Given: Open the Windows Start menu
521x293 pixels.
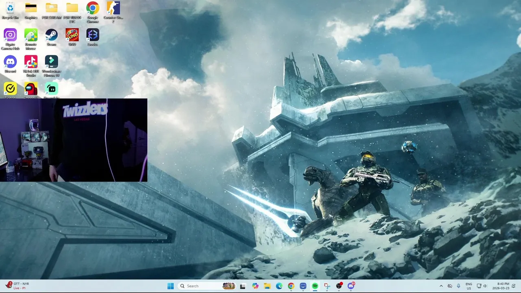Looking at the screenshot, I should click(x=171, y=286).
